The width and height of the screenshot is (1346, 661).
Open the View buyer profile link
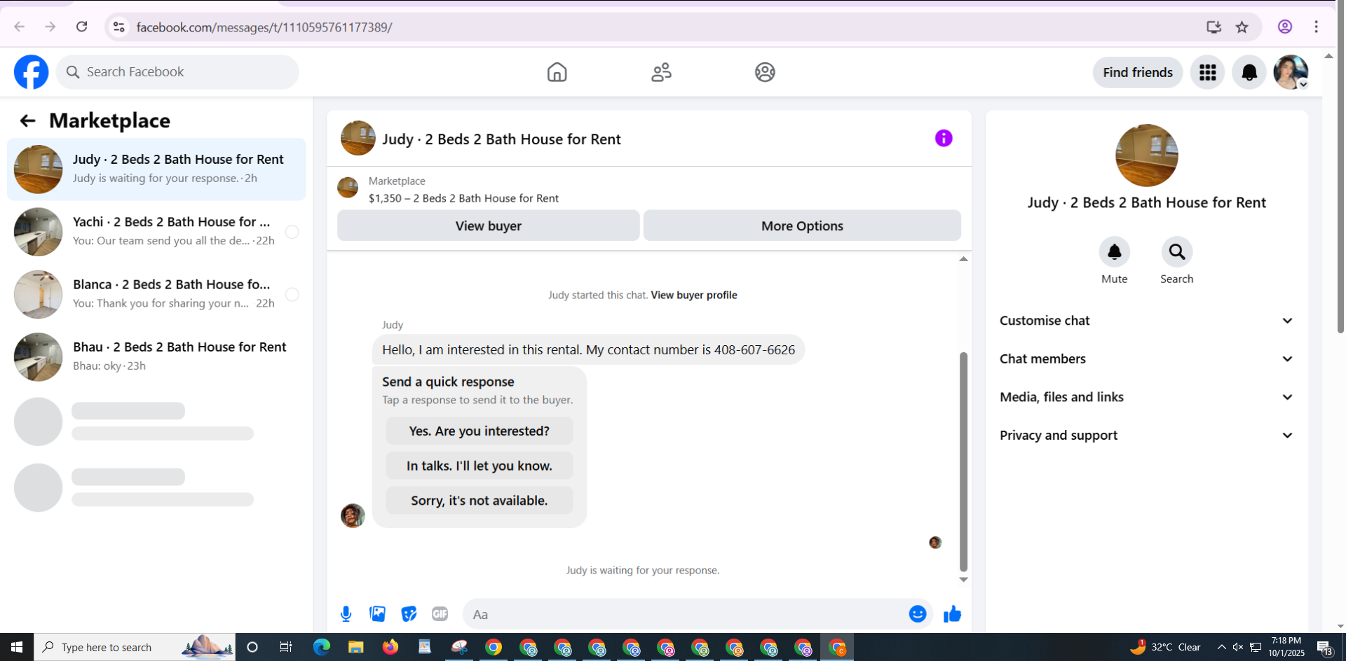694,295
